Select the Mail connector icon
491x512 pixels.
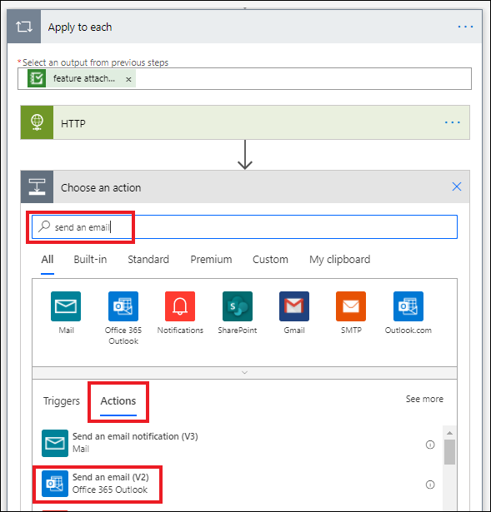pyautogui.click(x=66, y=306)
